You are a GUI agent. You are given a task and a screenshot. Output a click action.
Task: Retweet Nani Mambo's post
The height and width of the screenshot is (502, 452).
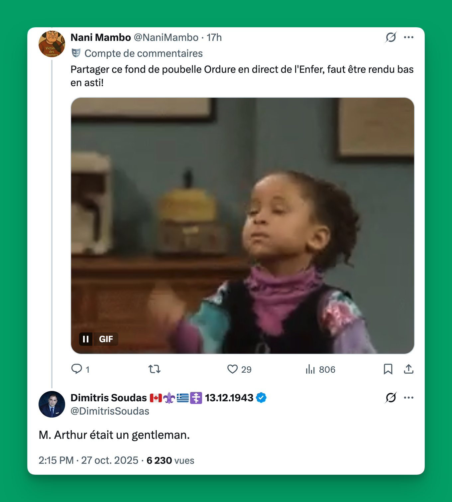[x=155, y=369]
